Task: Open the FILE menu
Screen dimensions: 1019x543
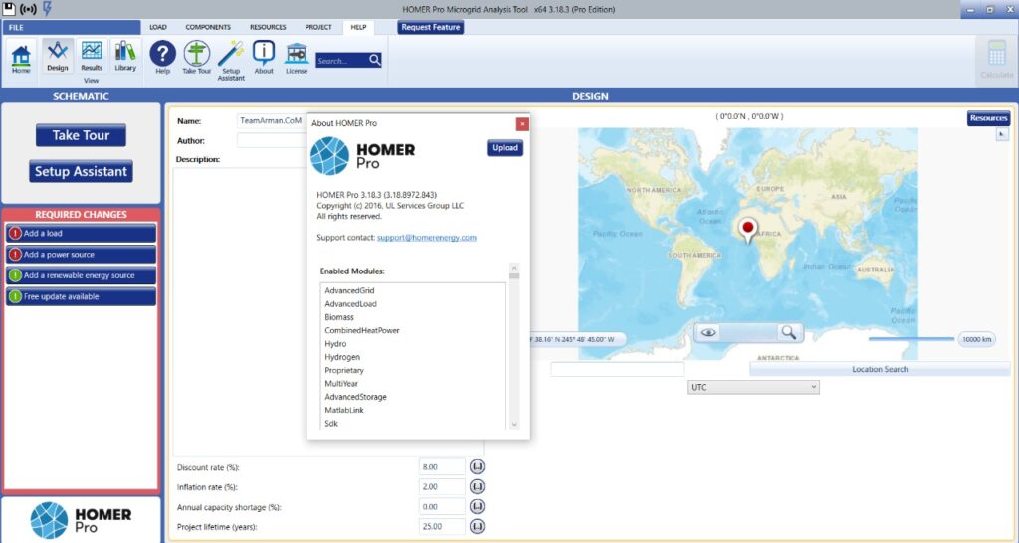Action: 71,27
